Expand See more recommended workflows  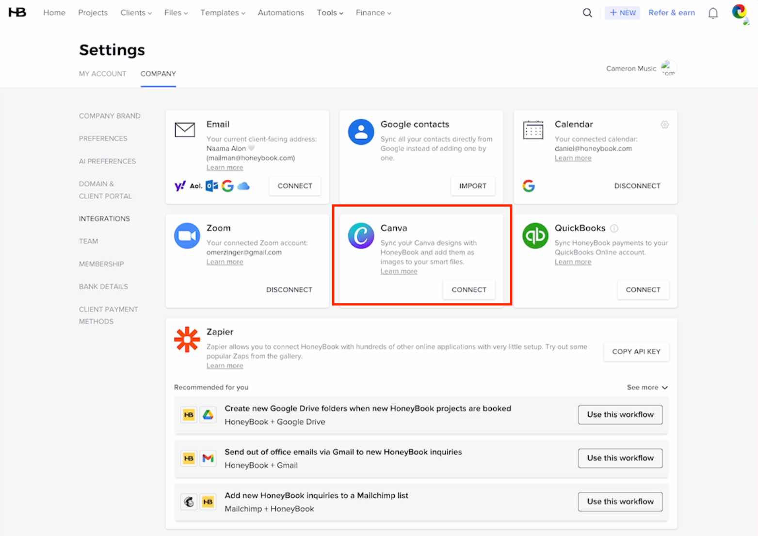coord(647,387)
